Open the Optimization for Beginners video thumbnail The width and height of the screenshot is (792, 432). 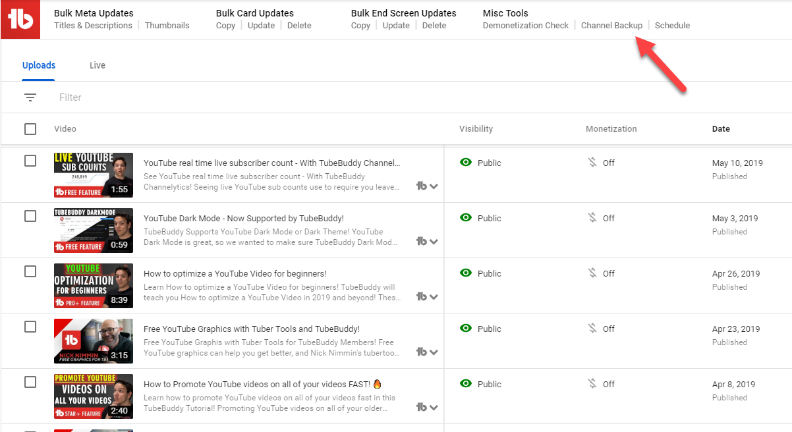tap(94, 286)
